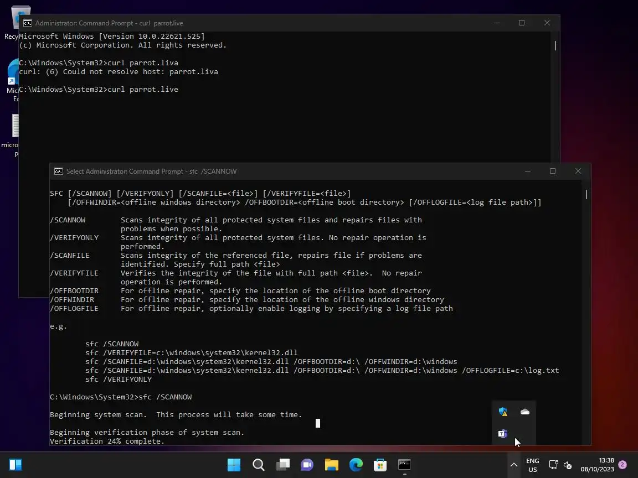Switch the ENG US input language
This screenshot has width=638, height=478.
[533, 465]
